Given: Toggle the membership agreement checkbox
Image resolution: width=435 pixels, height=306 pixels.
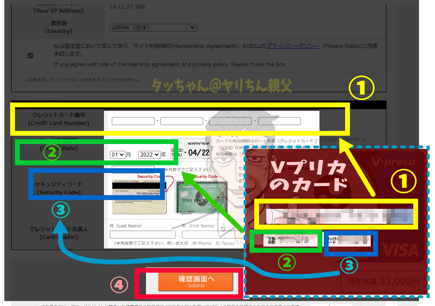Looking at the screenshot, I should (x=30, y=56).
